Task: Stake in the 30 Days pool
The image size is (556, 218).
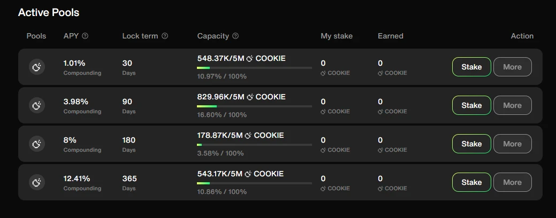Action: [x=471, y=67]
